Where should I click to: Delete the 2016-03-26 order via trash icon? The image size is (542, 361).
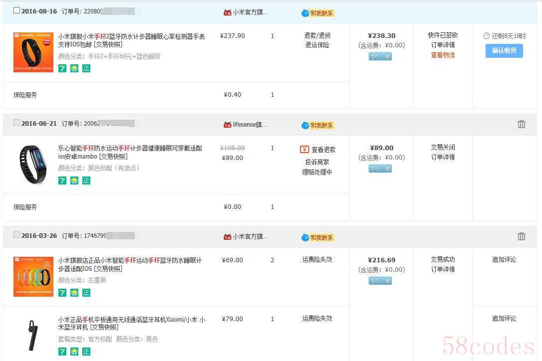point(521,236)
